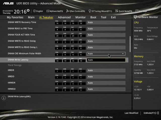Click CHB value 23 for FOUR ACT WIN
This screenshot has height=120, width=161.
66,36
